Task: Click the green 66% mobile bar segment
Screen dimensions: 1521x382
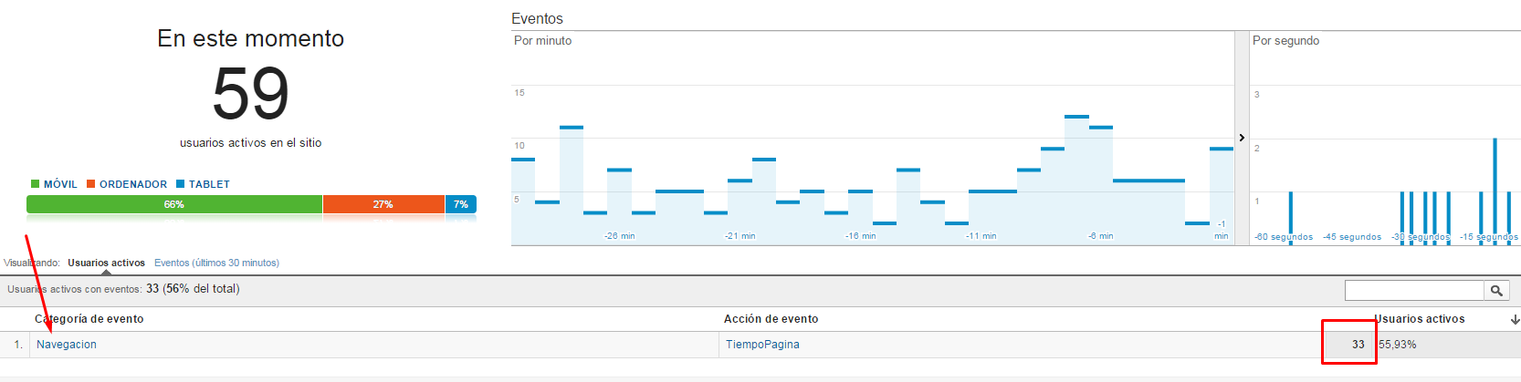Action: pyautogui.click(x=174, y=204)
